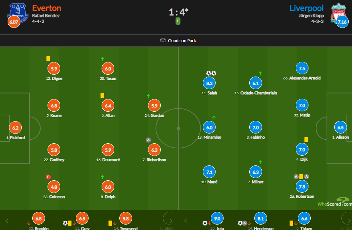
Task: Click Richarlison's assist A icon
Action: [x=148, y=140]
